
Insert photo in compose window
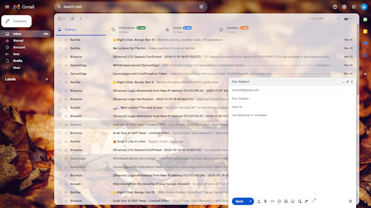coord(292,201)
